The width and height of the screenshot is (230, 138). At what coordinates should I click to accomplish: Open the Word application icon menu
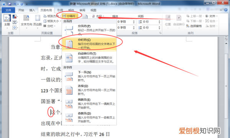point(4,4)
